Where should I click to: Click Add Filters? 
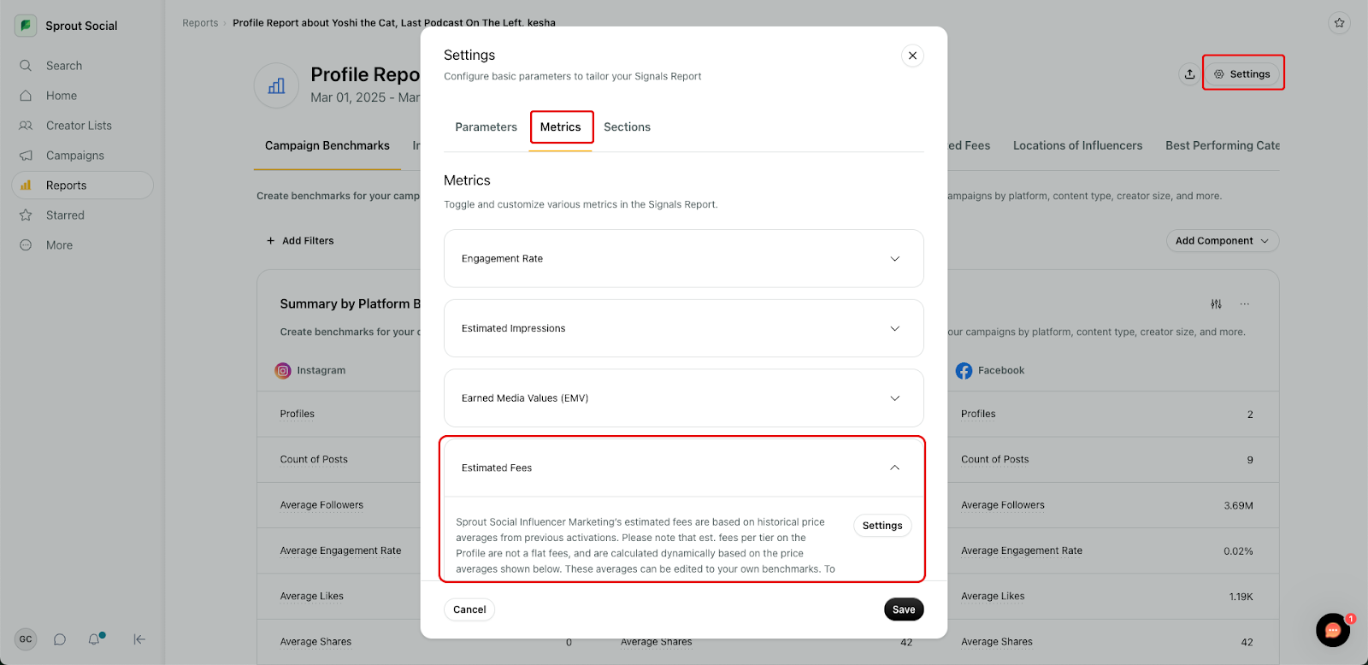click(x=300, y=241)
